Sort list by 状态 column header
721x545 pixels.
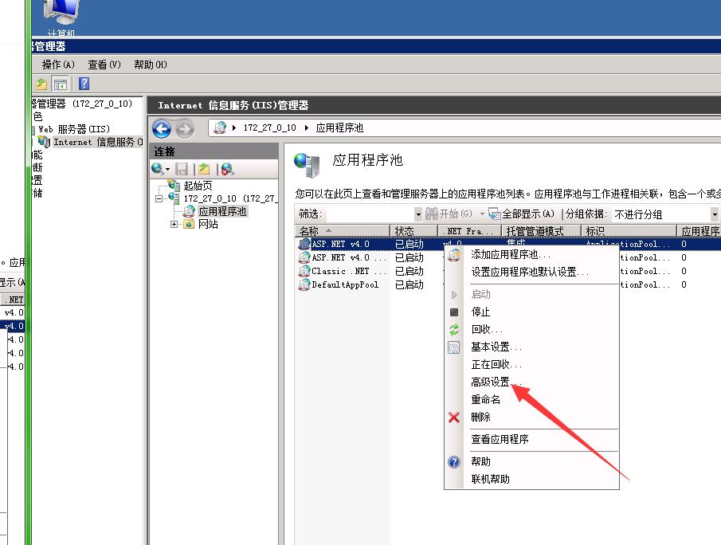[x=405, y=231]
